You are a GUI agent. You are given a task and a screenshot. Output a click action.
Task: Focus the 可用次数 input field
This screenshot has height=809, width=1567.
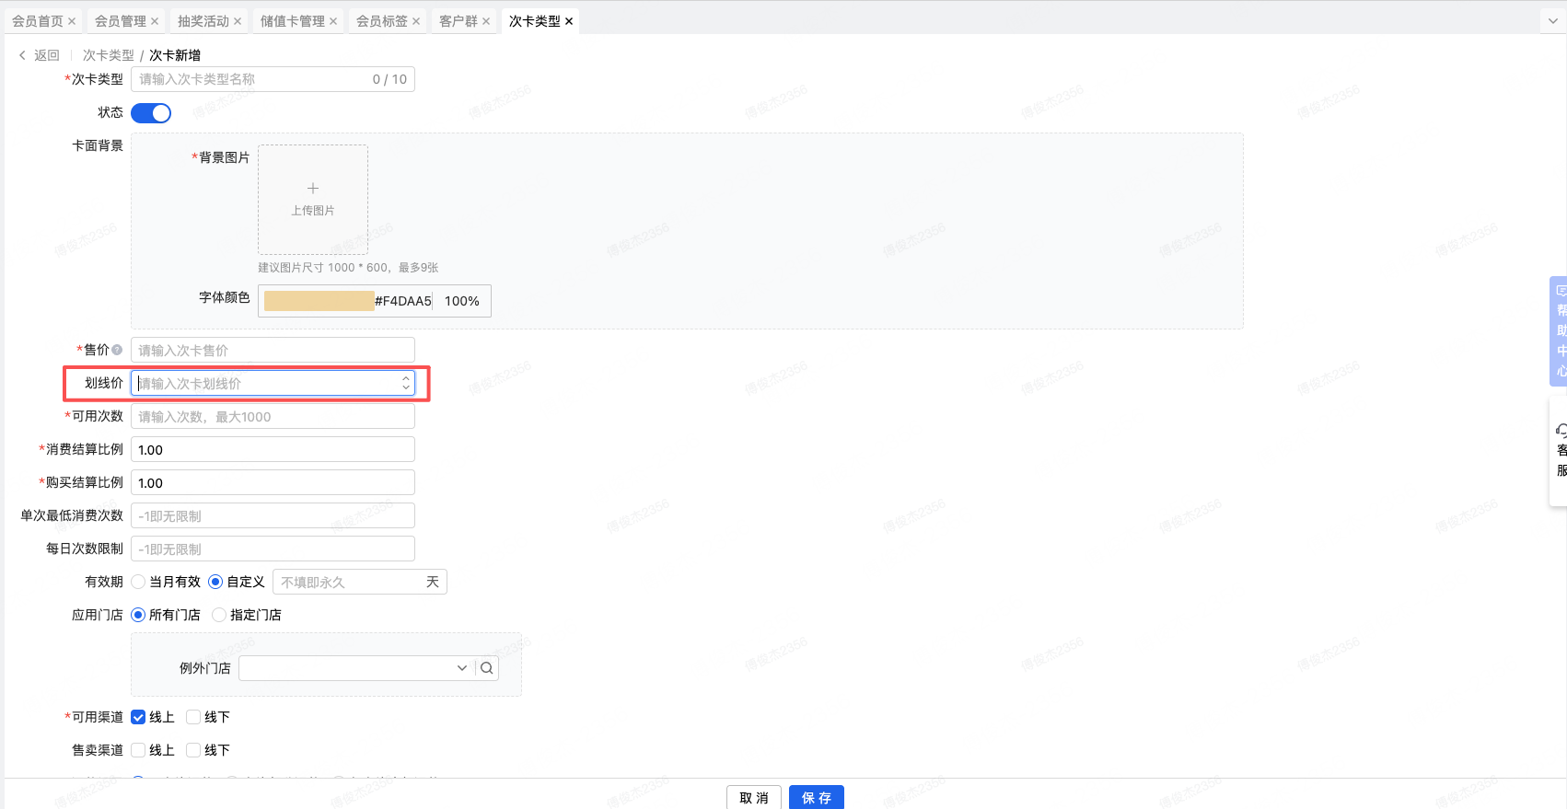[273, 416]
